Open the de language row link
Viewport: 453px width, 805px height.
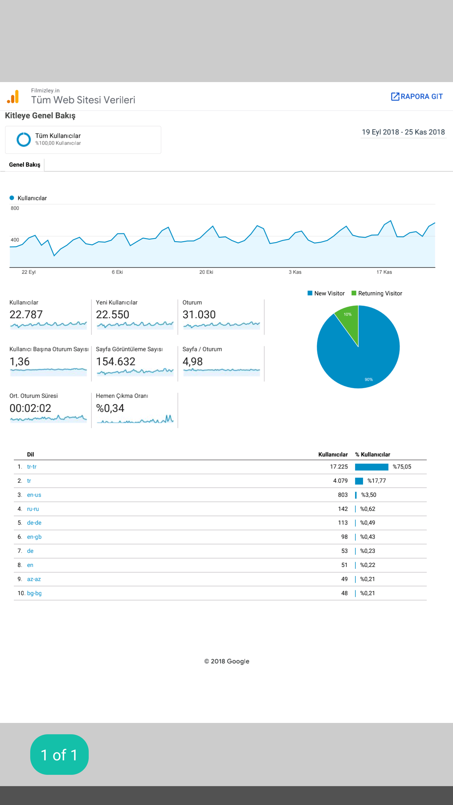point(30,551)
